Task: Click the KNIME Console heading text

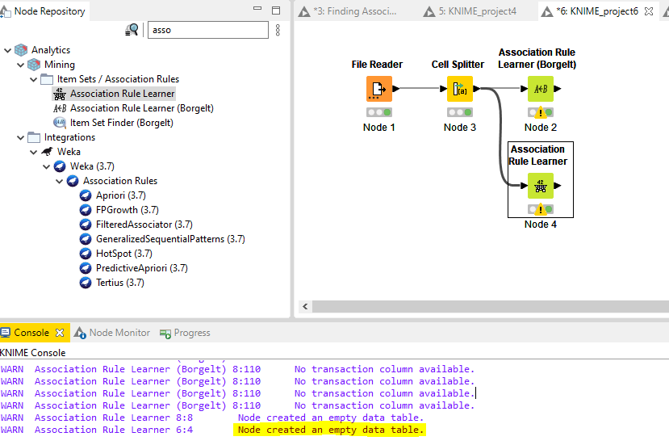Action: tap(33, 353)
